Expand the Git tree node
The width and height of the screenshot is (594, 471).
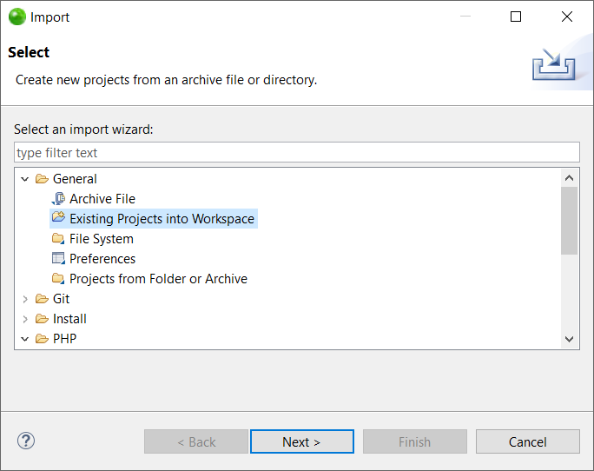24,299
